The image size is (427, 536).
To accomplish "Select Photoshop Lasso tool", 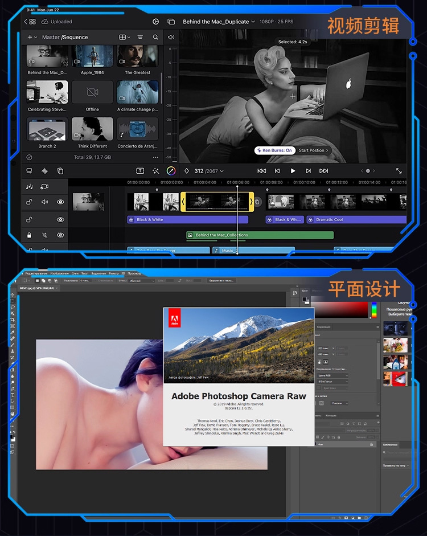I will click(13, 307).
